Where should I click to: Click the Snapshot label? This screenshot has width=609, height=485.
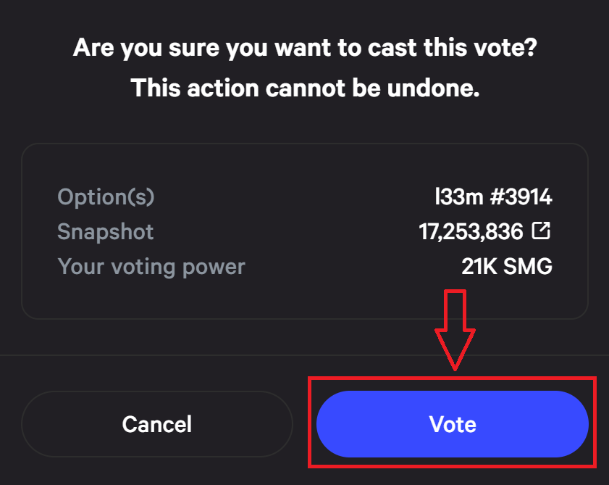(105, 232)
